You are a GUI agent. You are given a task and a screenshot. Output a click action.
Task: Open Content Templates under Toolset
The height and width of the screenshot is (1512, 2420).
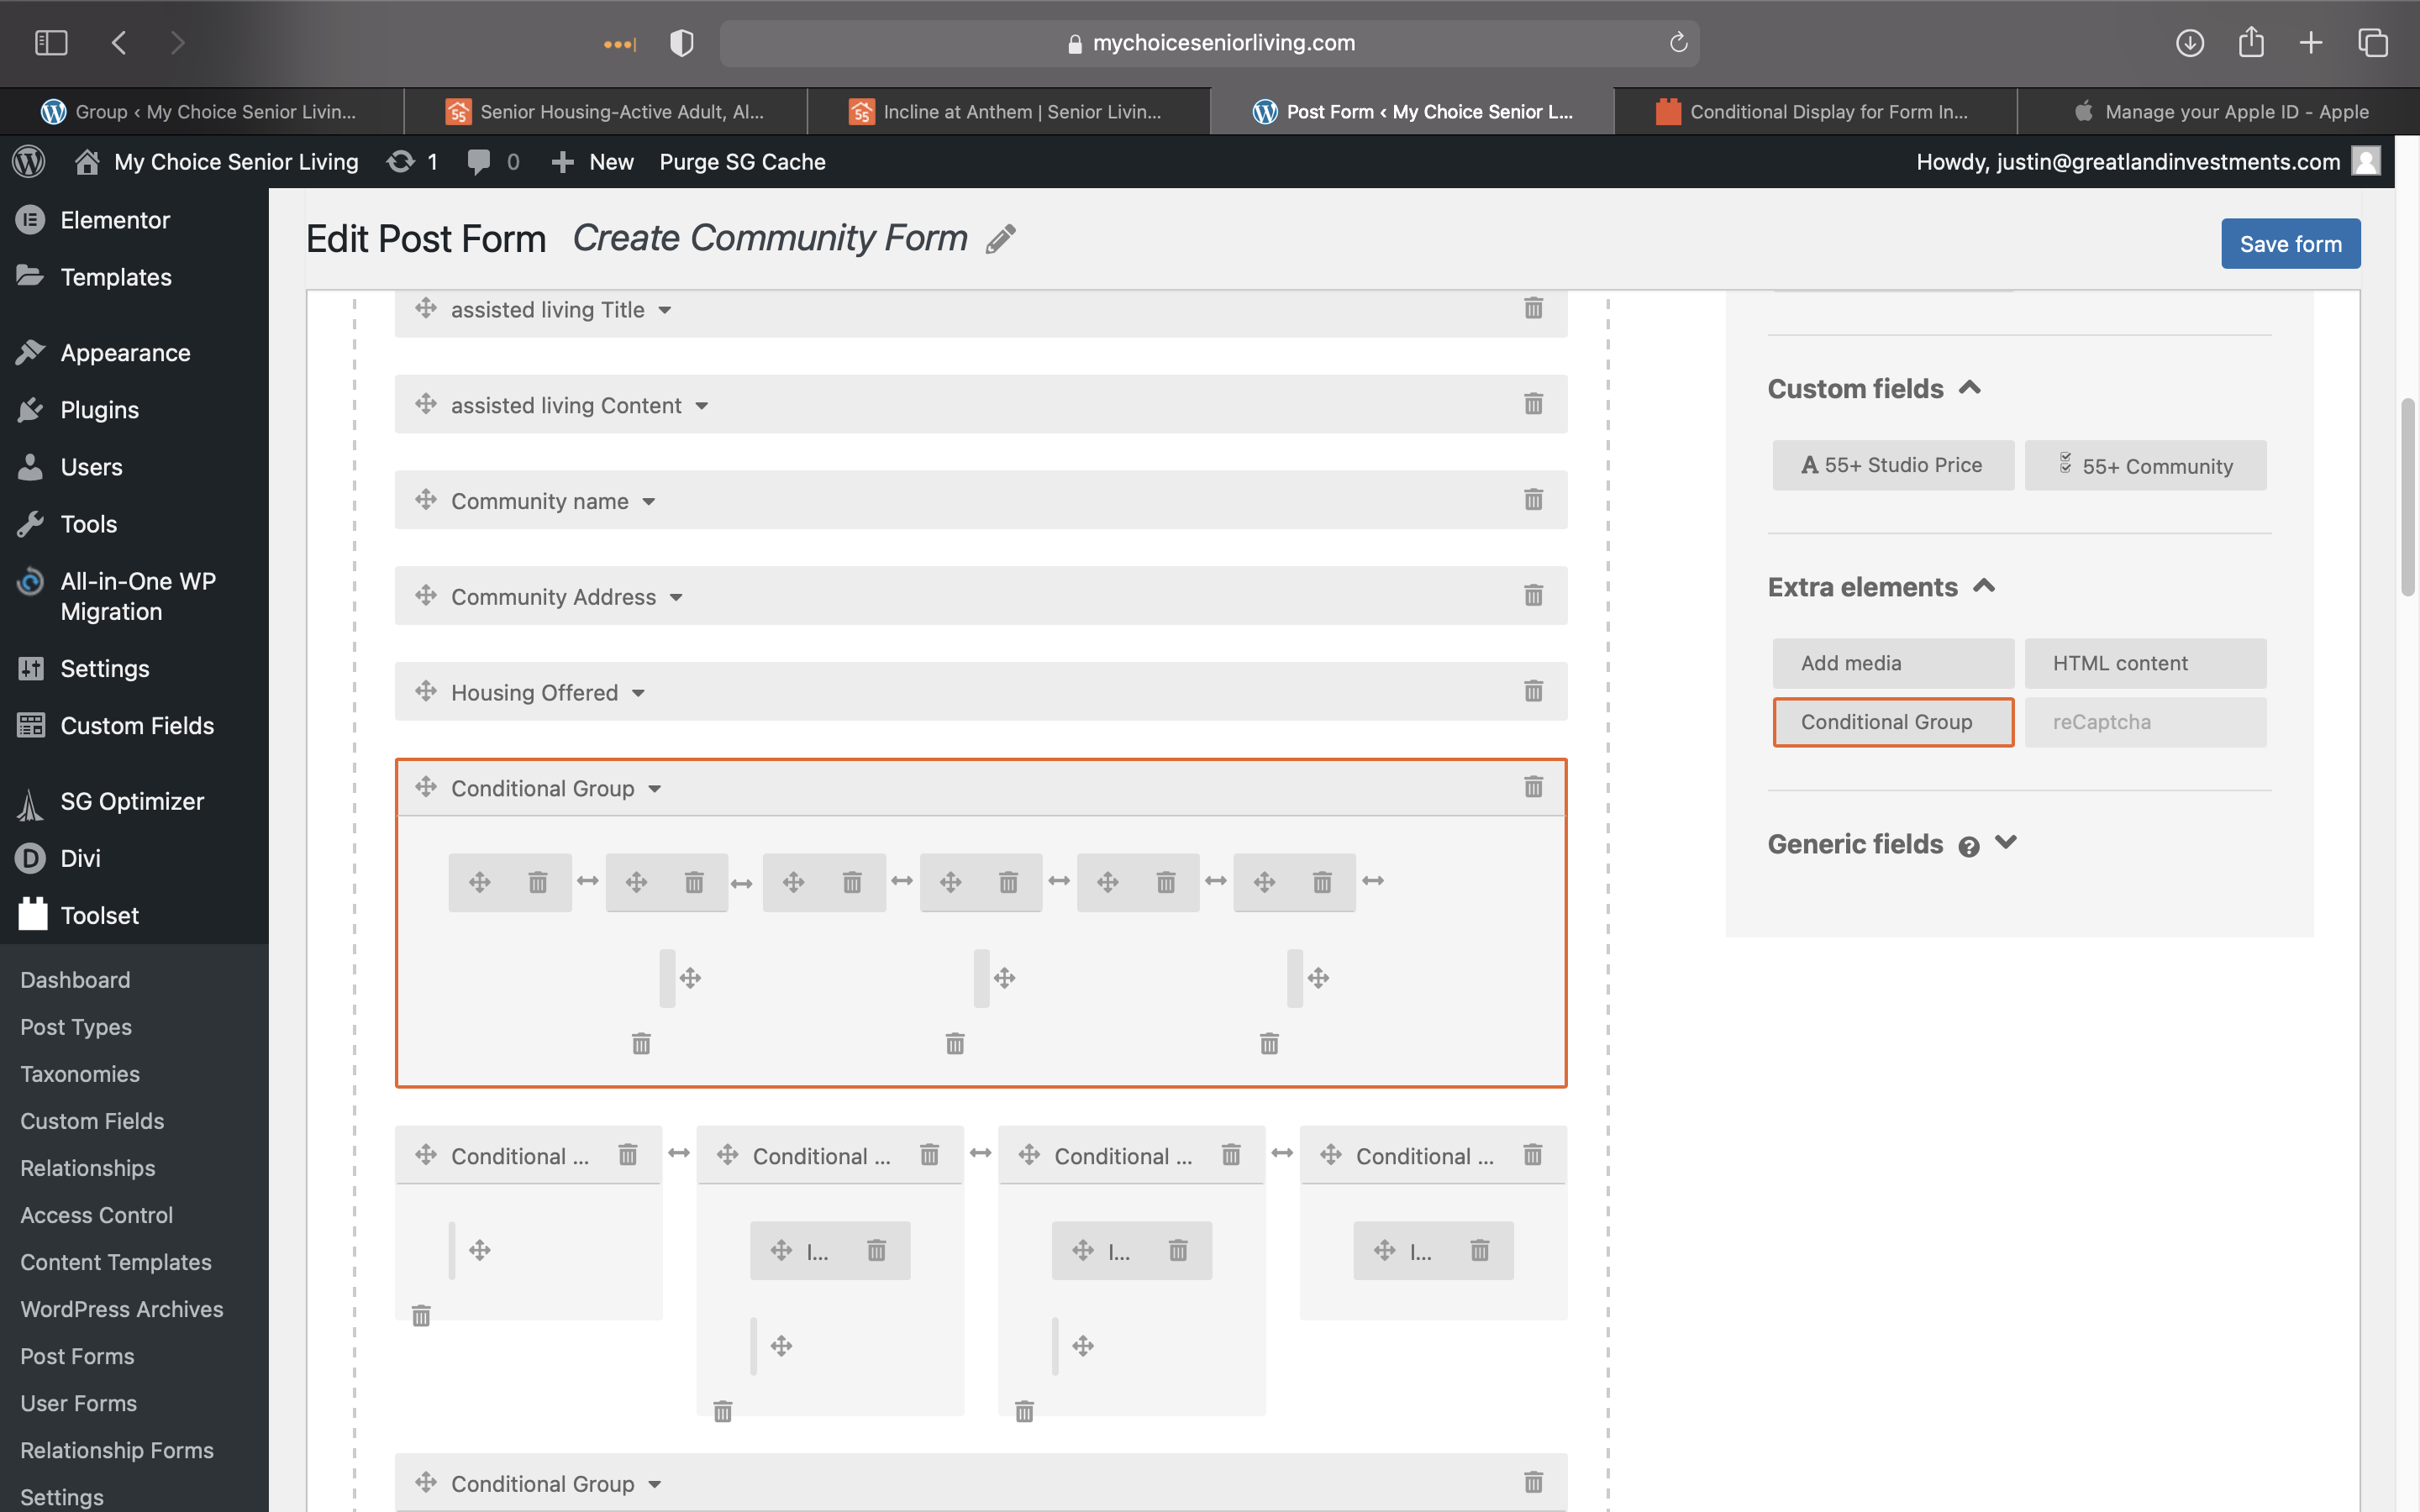tap(116, 1262)
